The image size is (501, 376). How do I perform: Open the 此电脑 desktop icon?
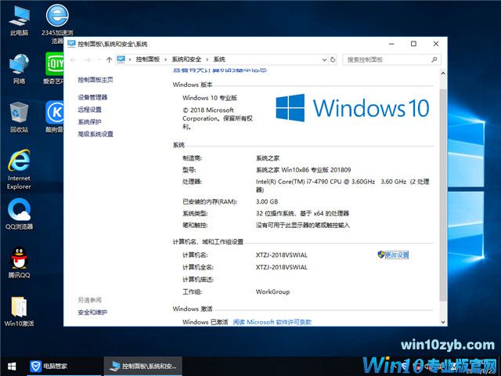tap(19, 21)
